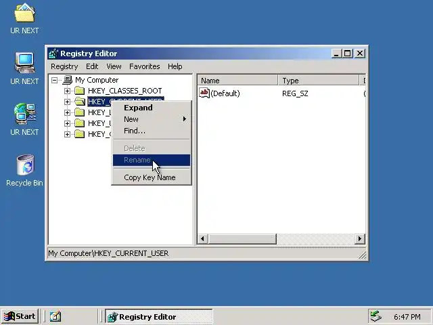This screenshot has height=325, width=433.
Task: Click the horizontal scrollbar thumb in values pane
Action: coord(242,239)
